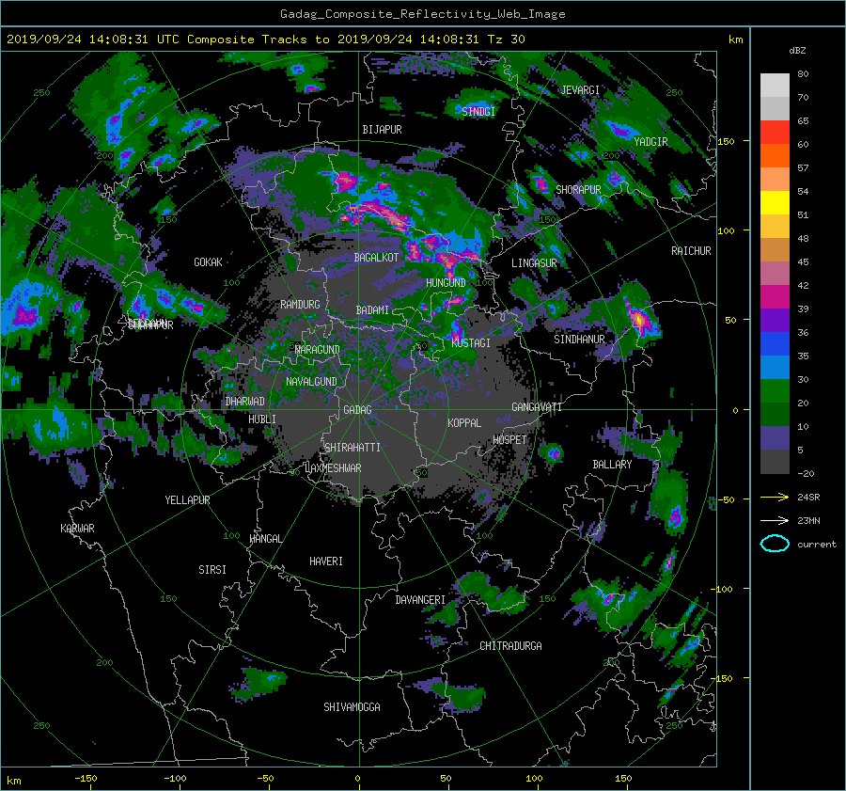Click the KUSTAGI label
Screen dimensions: 846x791
tap(471, 343)
